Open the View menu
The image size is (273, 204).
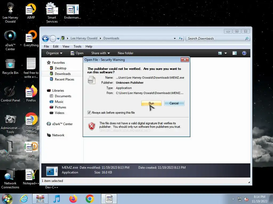tap(66, 46)
